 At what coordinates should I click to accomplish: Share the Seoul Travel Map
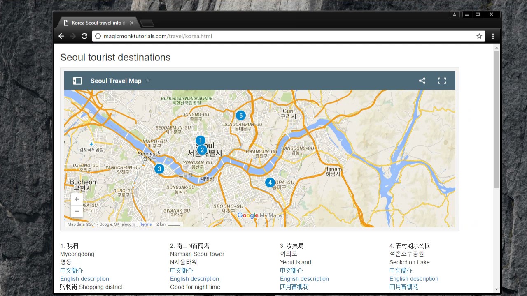(422, 81)
